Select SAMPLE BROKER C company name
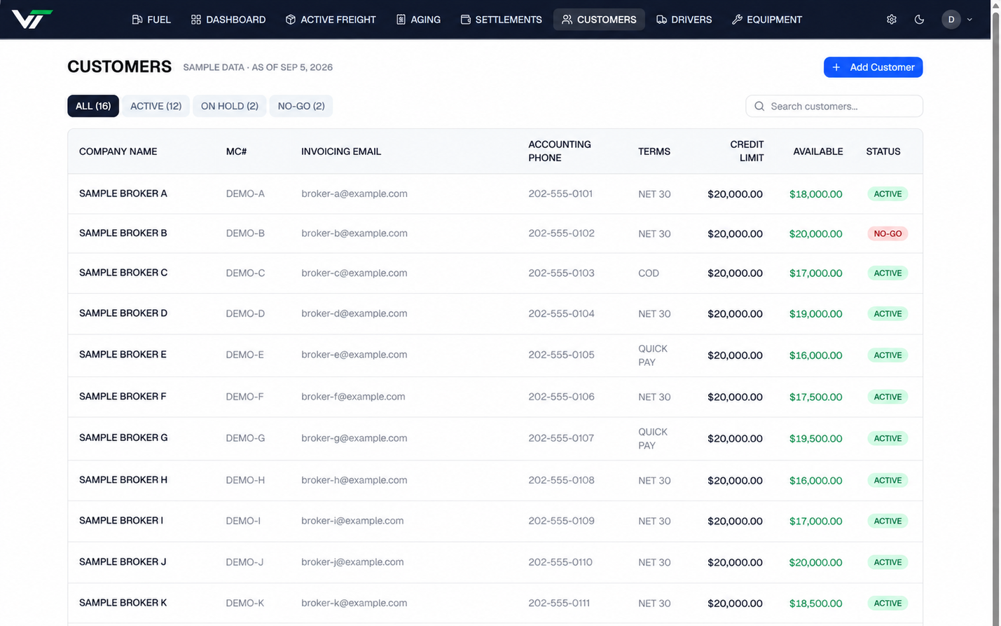1001x626 pixels. pos(123,273)
